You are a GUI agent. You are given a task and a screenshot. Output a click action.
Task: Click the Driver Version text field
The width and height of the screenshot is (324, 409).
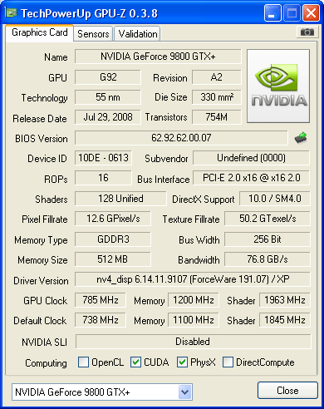193,279
